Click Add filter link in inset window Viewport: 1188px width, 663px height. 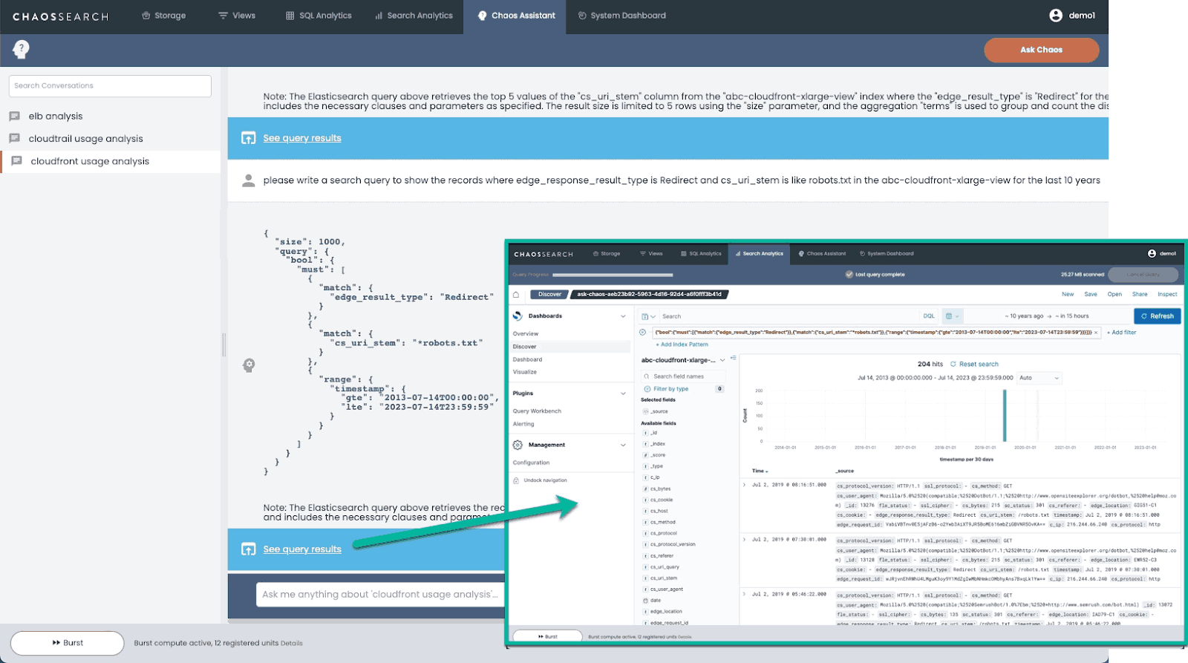point(1122,333)
